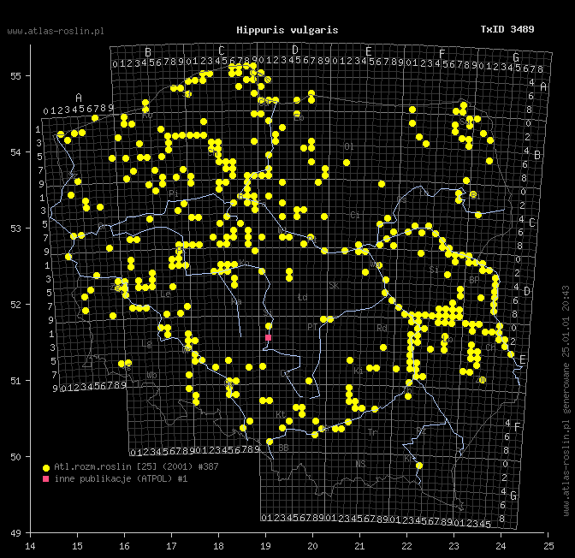Click the Ol city label
Screen dimensions: 575x558
click(349, 146)
